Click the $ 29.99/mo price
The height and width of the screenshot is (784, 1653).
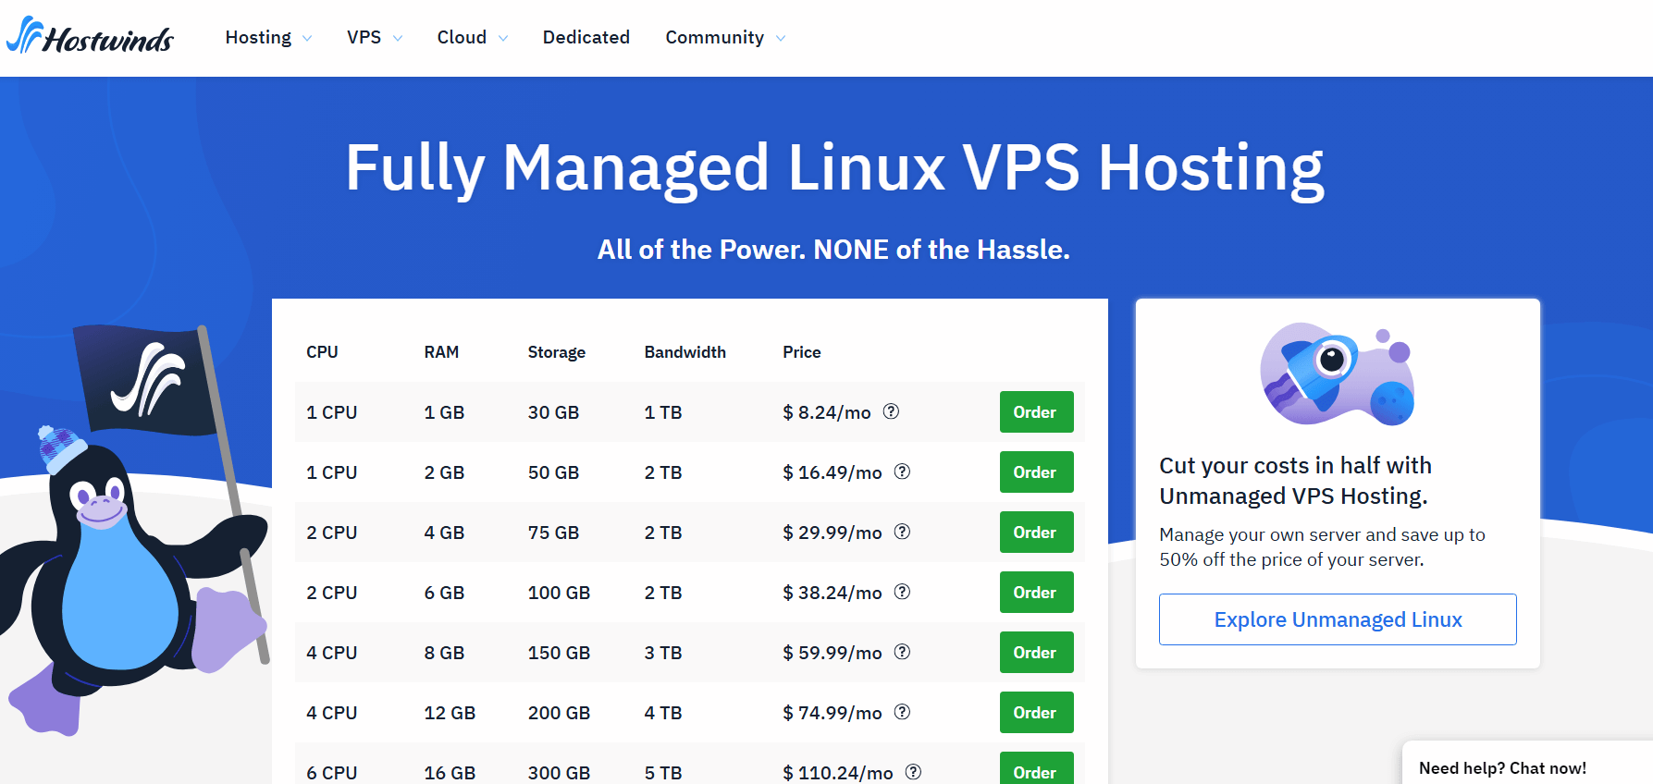point(833,533)
